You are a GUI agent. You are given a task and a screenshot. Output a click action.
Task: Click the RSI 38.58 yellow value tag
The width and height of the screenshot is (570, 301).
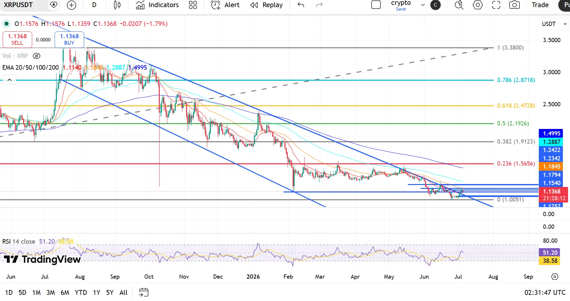coord(549,261)
